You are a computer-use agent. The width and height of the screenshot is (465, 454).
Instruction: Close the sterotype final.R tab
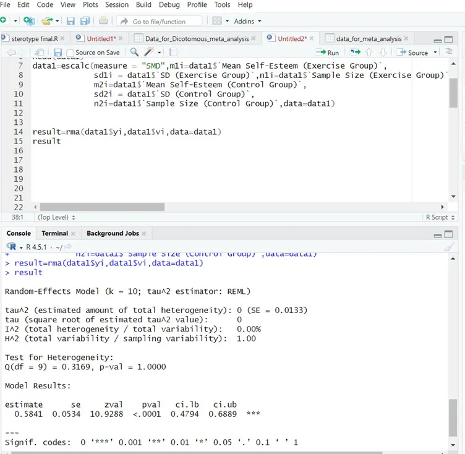[62, 38]
